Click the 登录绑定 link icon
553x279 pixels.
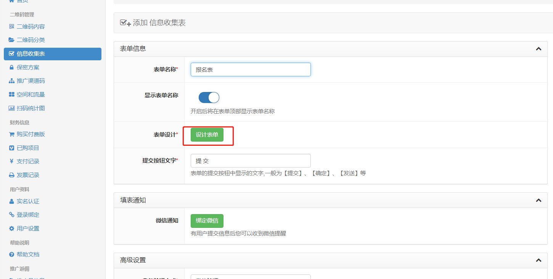coord(11,214)
